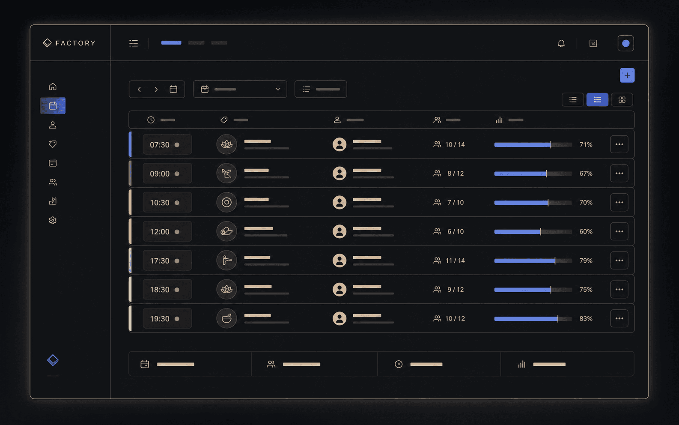Open the group members sidebar icon

[x=53, y=182]
